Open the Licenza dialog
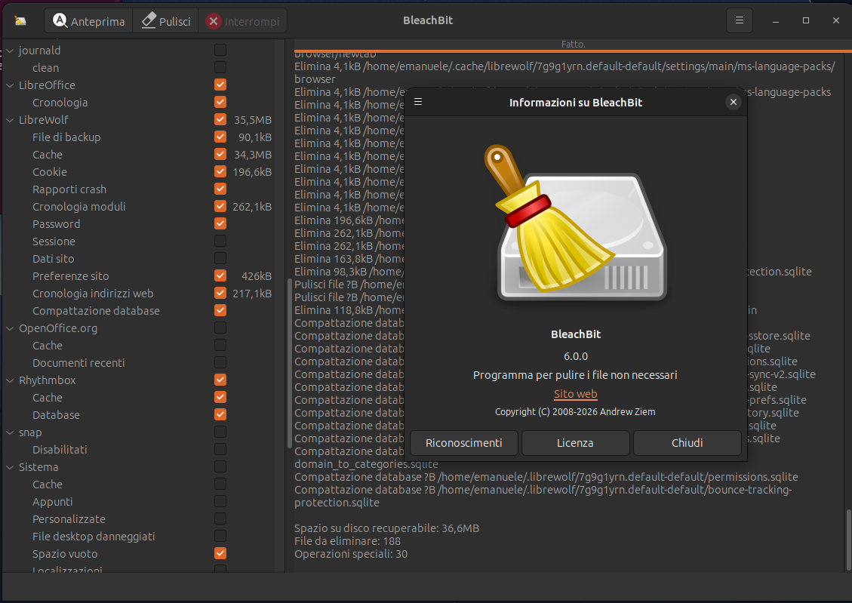Image resolution: width=852 pixels, height=603 pixels. pyautogui.click(x=575, y=443)
